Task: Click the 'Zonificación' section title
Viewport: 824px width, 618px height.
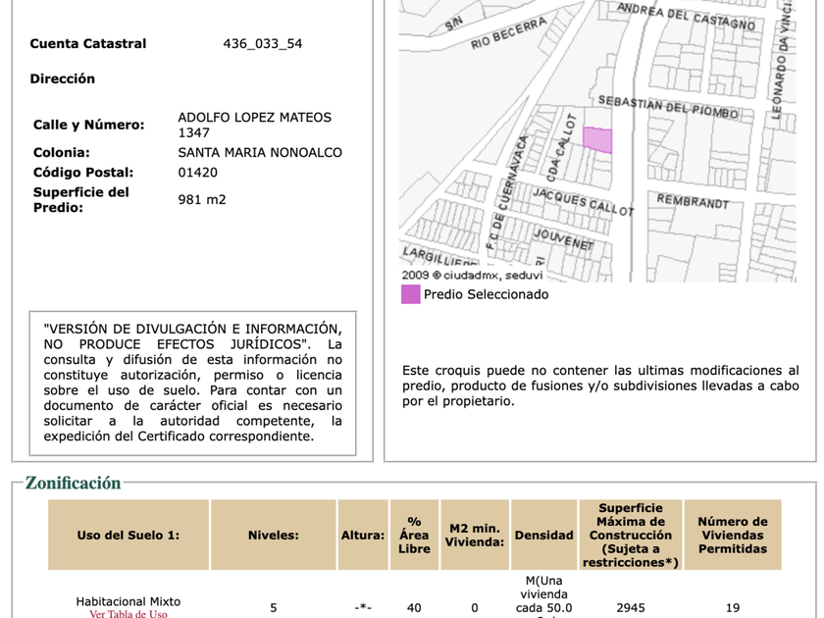Action: (x=73, y=483)
